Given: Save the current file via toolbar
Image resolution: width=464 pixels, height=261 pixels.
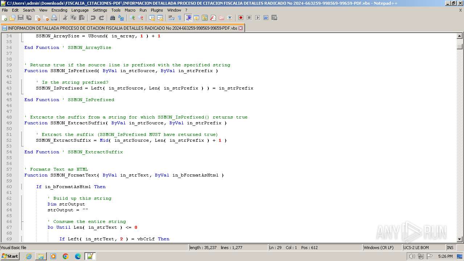Looking at the screenshot, I should click(x=21, y=18).
